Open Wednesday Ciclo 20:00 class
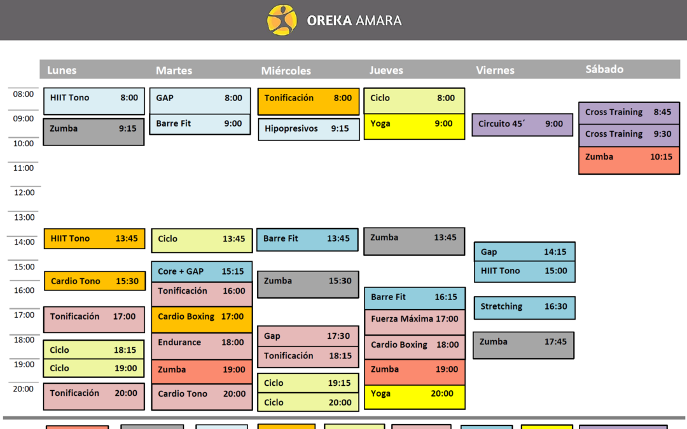 [x=308, y=402]
